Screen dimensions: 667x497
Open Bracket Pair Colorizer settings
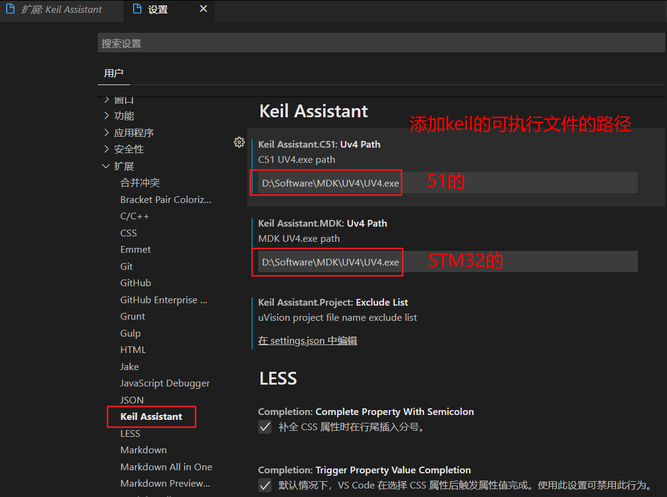165,199
